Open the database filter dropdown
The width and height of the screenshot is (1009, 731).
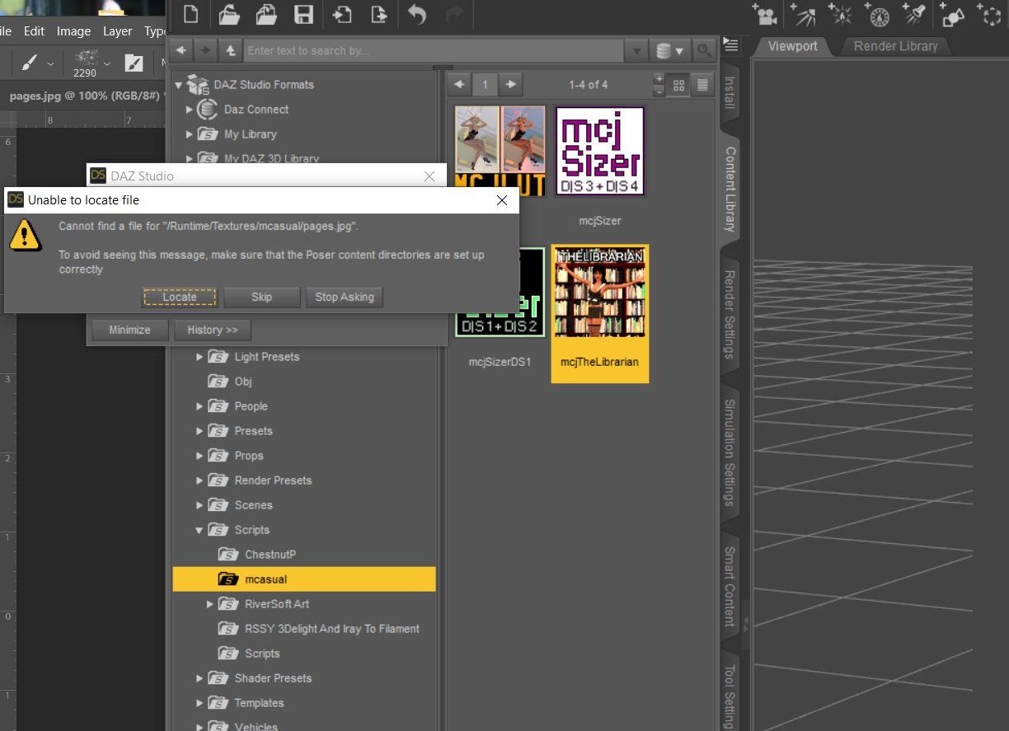pyautogui.click(x=669, y=50)
